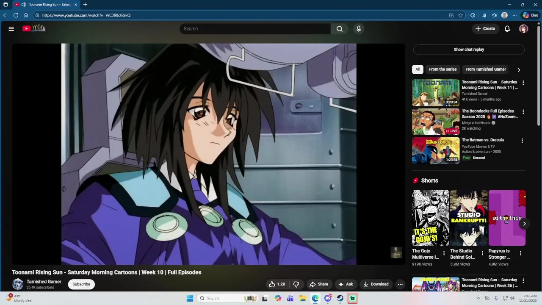Image resolution: width=542 pixels, height=305 pixels.
Task: Open weather widget showing 49°F
Action: tap(20, 298)
